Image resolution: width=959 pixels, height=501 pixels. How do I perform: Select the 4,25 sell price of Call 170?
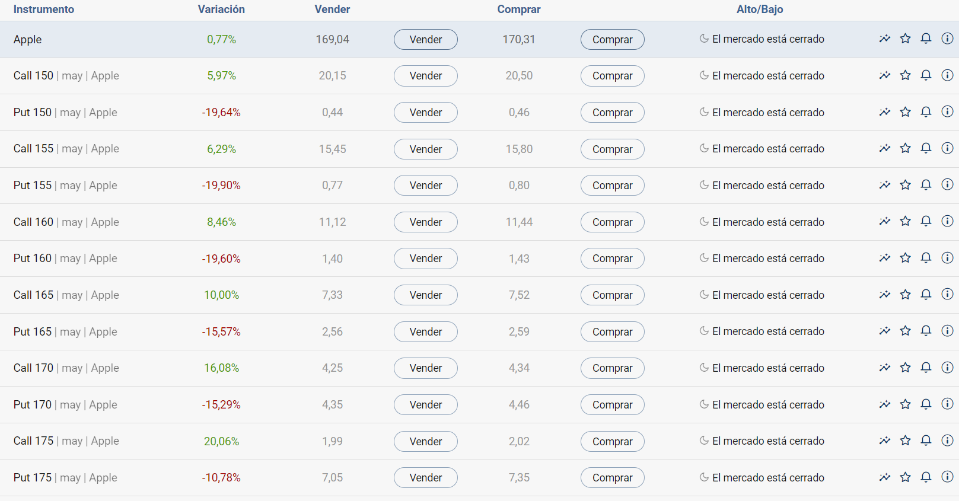[332, 368]
